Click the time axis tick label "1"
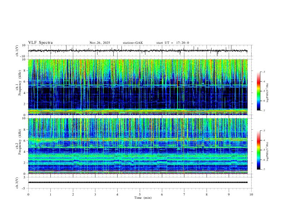Viewport: 283px width, 218px height. [x=50, y=194]
